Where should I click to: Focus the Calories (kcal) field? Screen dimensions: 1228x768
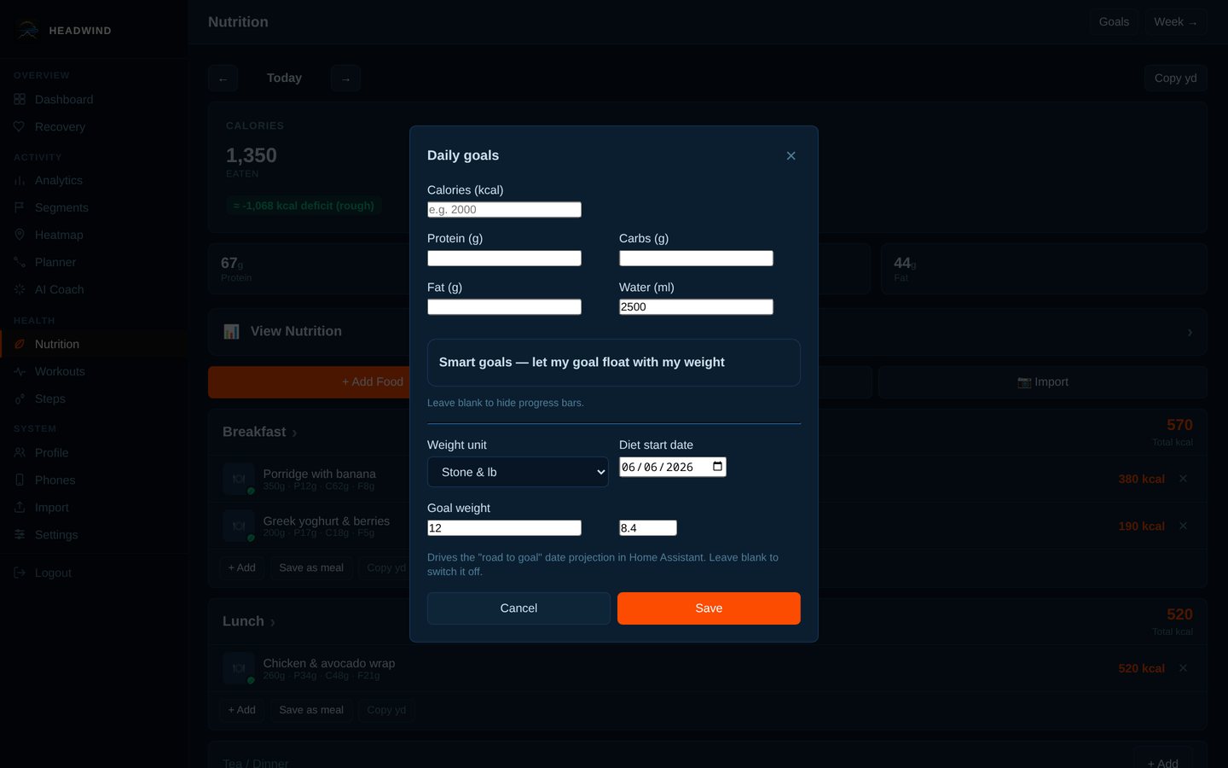pos(504,209)
